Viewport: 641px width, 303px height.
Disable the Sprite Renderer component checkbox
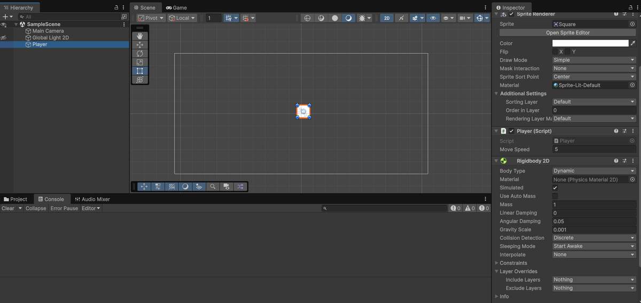(511, 14)
